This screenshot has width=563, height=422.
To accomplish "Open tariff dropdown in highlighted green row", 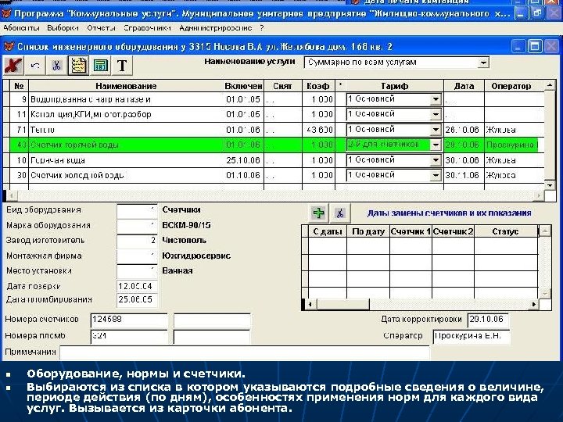I will [436, 145].
